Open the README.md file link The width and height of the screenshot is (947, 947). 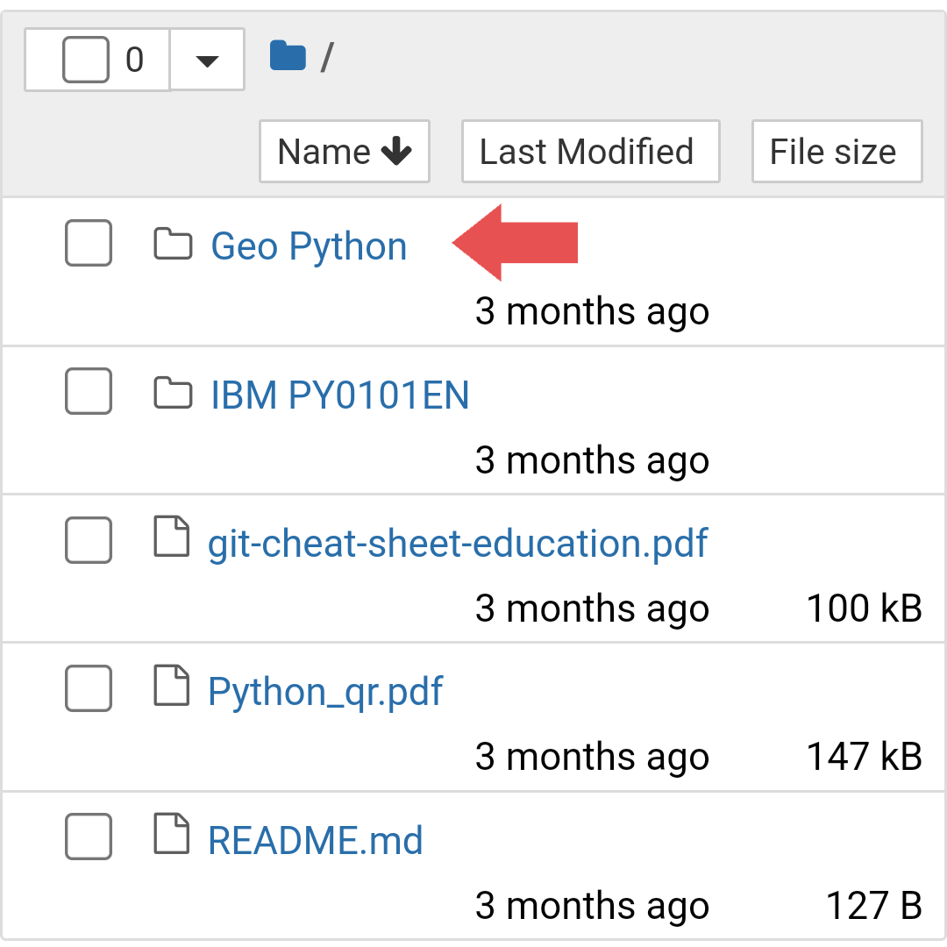click(x=316, y=839)
